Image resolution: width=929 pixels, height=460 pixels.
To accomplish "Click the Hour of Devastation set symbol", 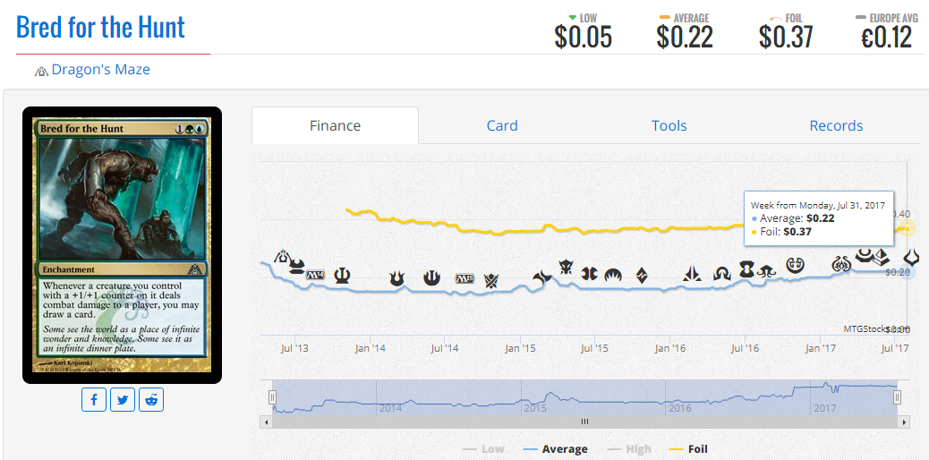I will click(x=911, y=259).
